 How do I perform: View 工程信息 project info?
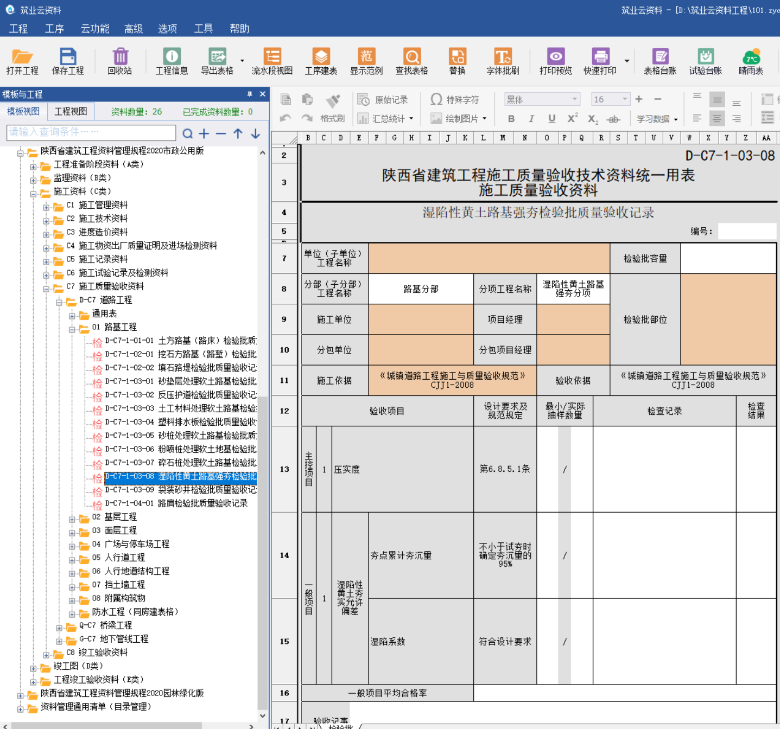coord(172,61)
